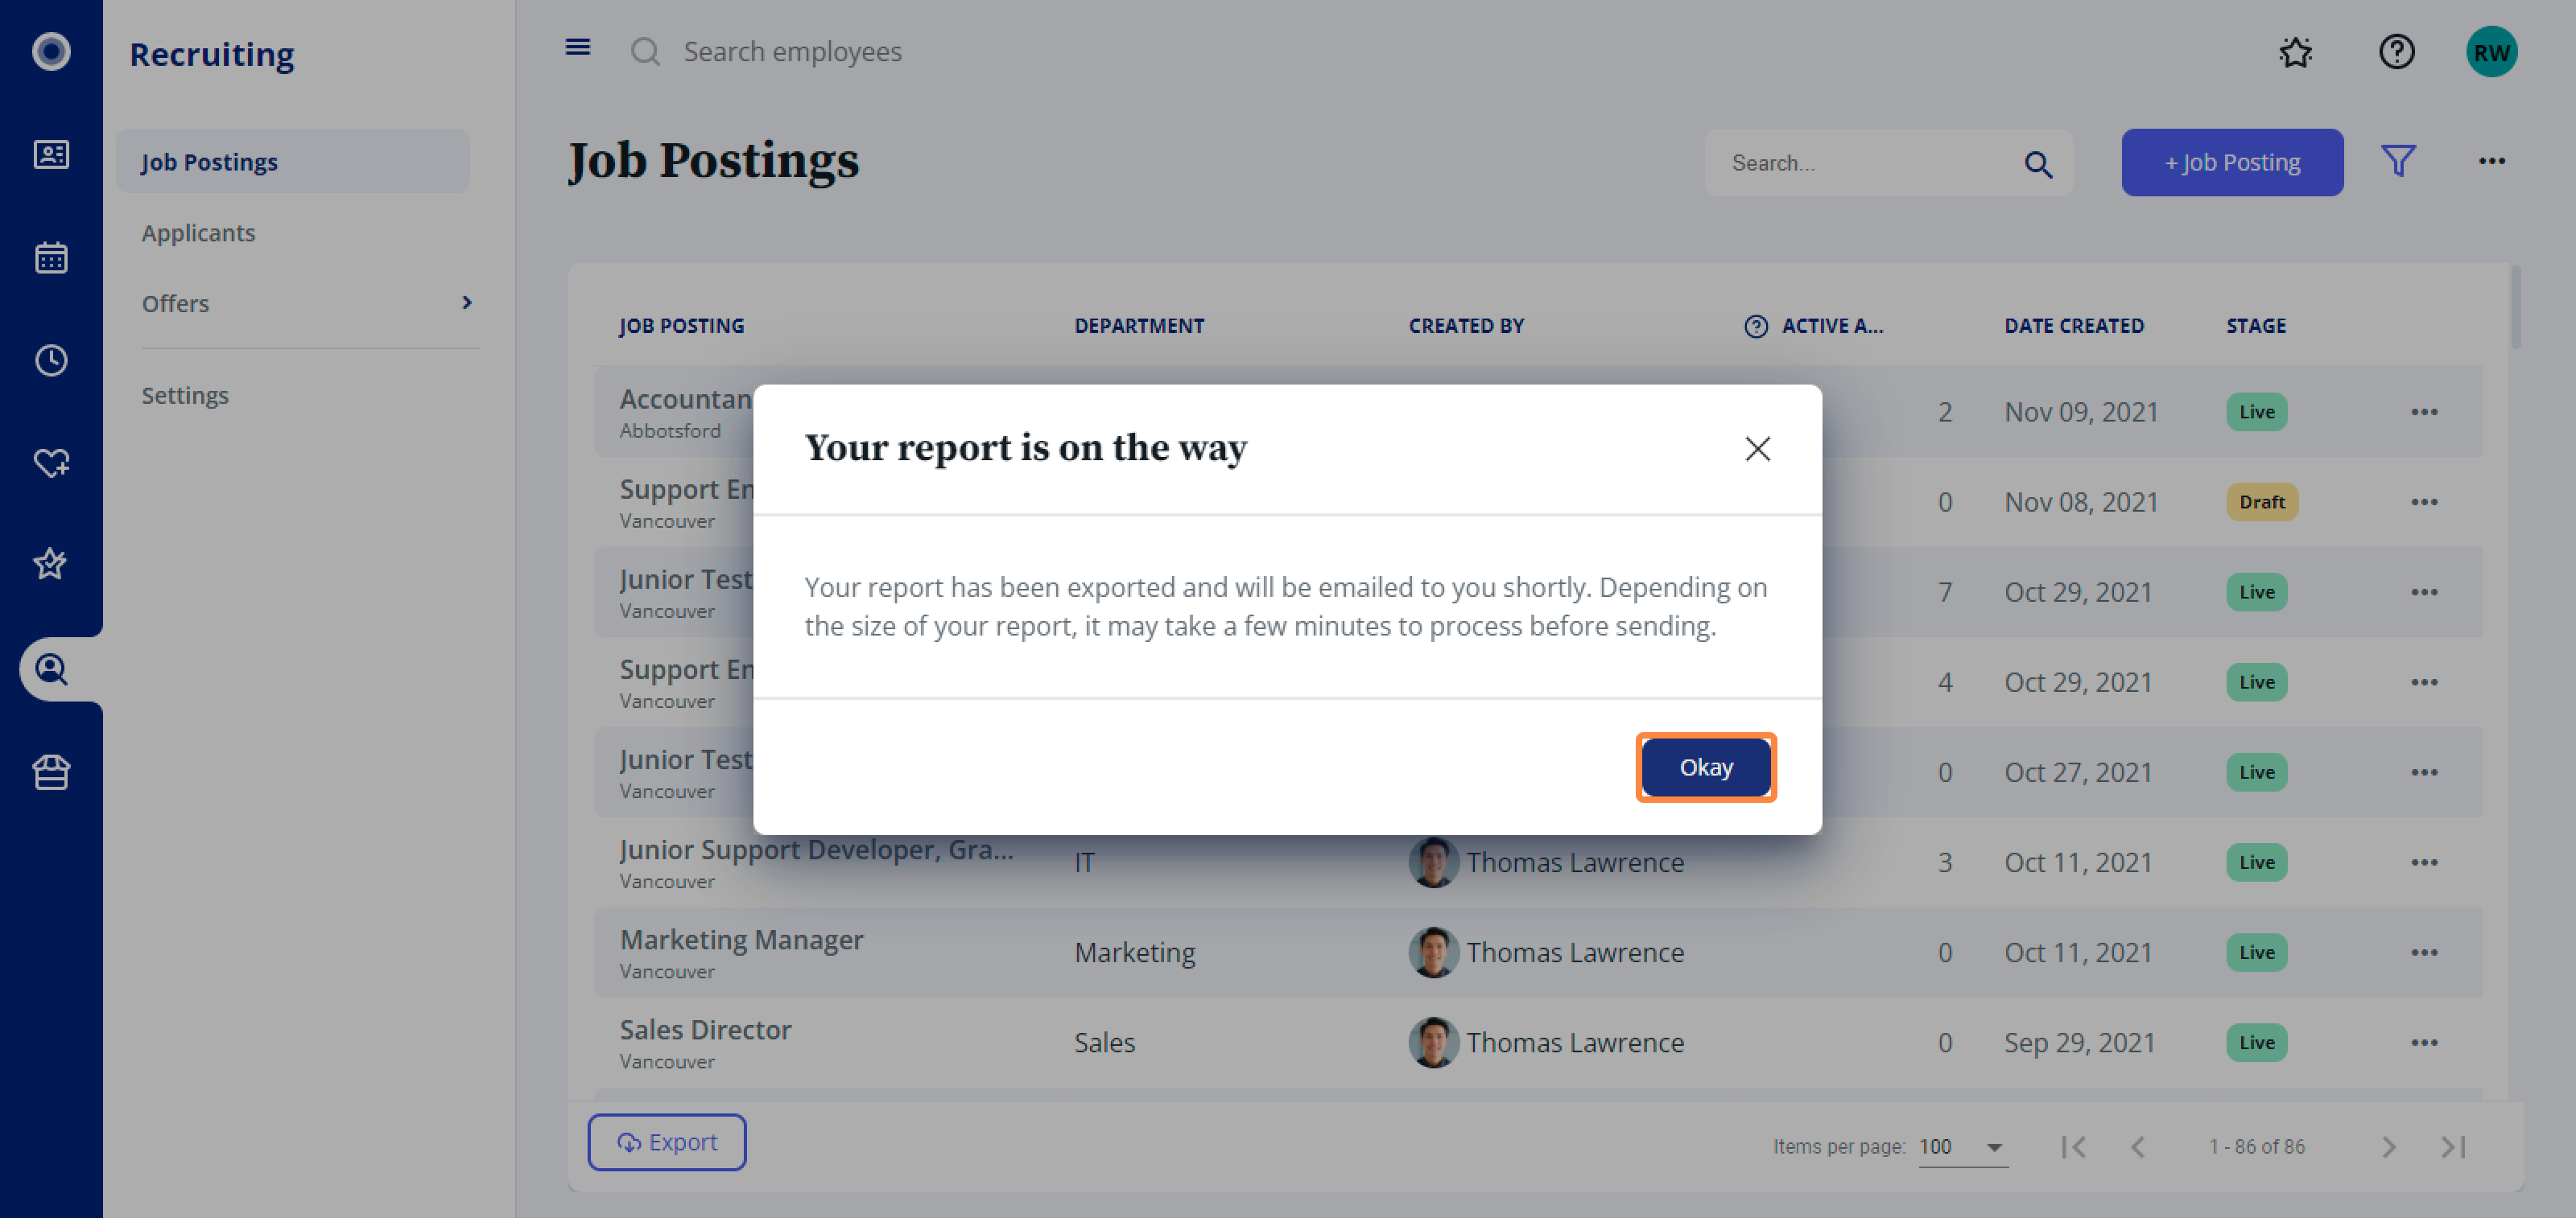Screen dimensions: 2576x1218
Task: Expand the Offers chevron arrow
Action: pyautogui.click(x=466, y=302)
